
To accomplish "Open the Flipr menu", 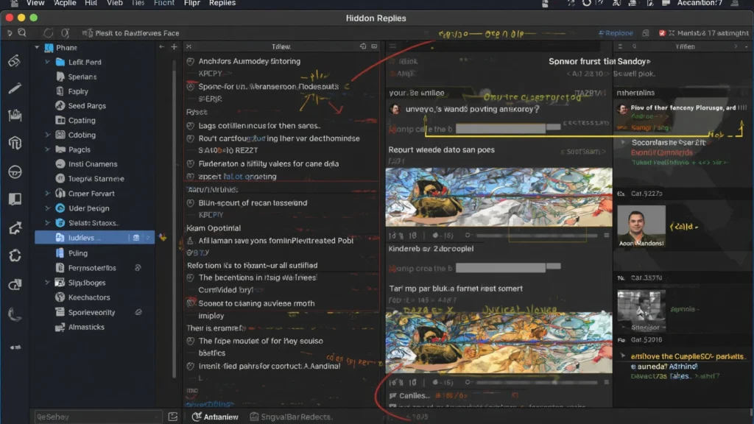I will coord(192,4).
